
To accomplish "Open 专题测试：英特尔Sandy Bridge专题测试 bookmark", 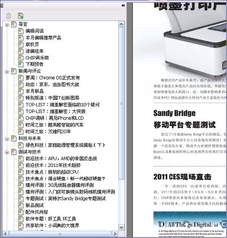I will [65, 199].
